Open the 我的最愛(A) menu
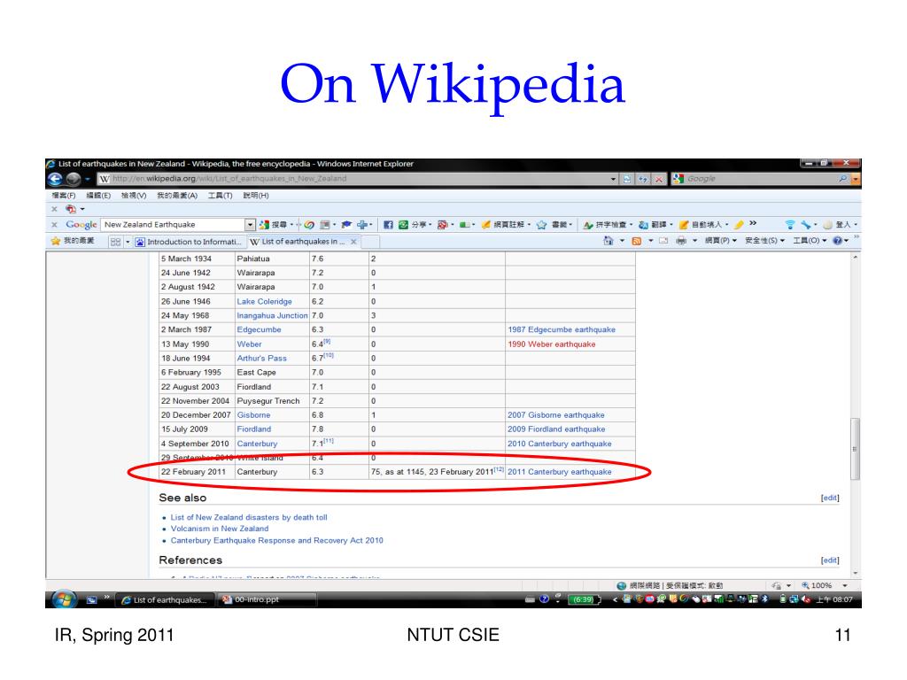 pos(177,196)
